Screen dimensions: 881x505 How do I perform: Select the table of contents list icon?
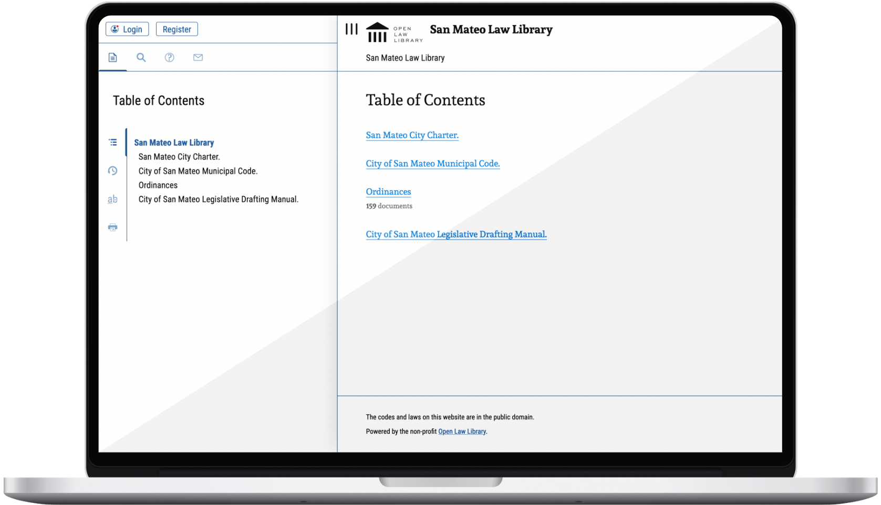(112, 142)
